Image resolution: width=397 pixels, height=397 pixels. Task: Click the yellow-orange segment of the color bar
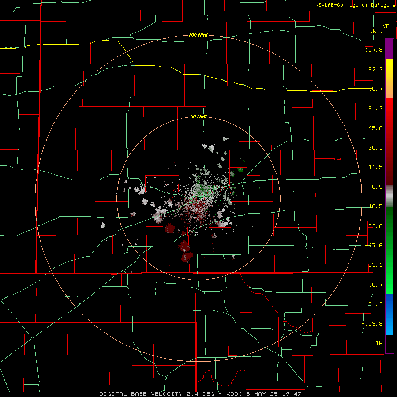coord(390,79)
